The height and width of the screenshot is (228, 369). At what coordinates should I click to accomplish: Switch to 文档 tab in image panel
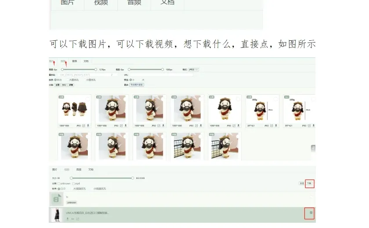click(x=86, y=61)
